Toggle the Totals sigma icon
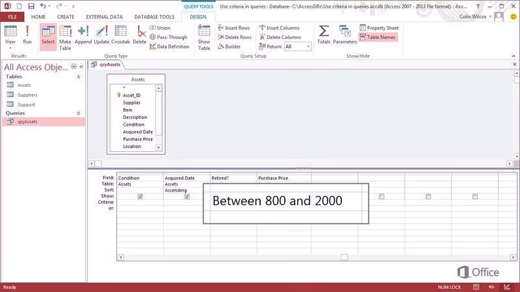This screenshot has width=520, height=292. click(x=324, y=34)
